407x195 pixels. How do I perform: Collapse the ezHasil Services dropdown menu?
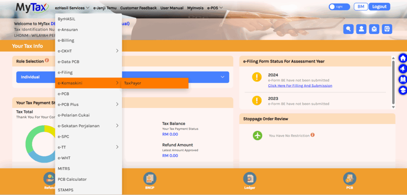72,8
